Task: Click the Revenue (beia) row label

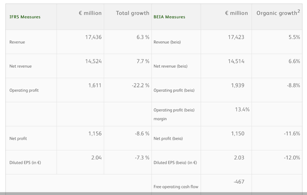Action: (167, 42)
